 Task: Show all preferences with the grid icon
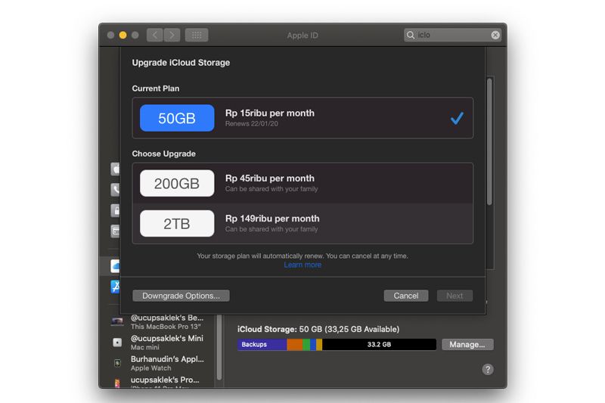pyautogui.click(x=197, y=35)
